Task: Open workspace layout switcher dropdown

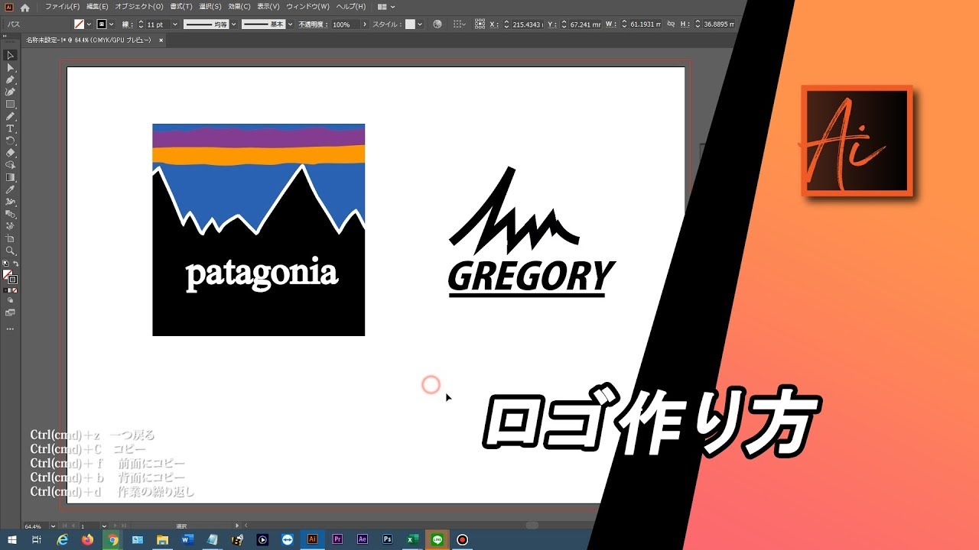Action: [386, 7]
